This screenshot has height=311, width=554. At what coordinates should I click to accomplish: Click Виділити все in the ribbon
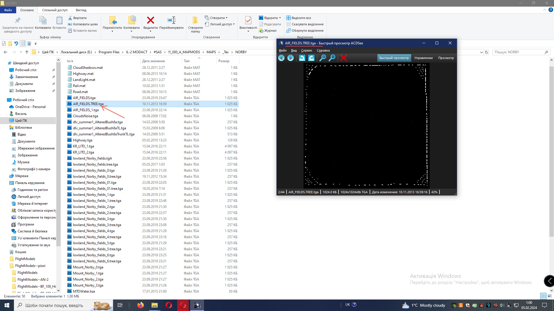[x=299, y=18]
